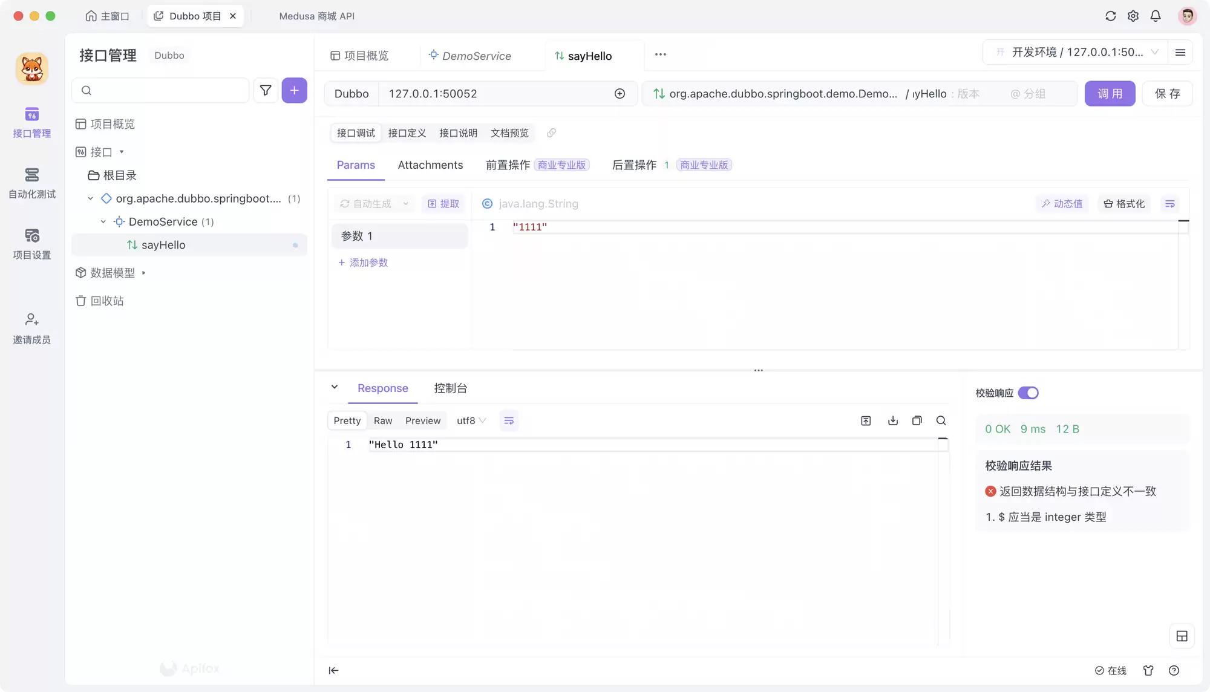1210x692 pixels.
Task: Click the plus circle icon in address field
Action: click(620, 94)
